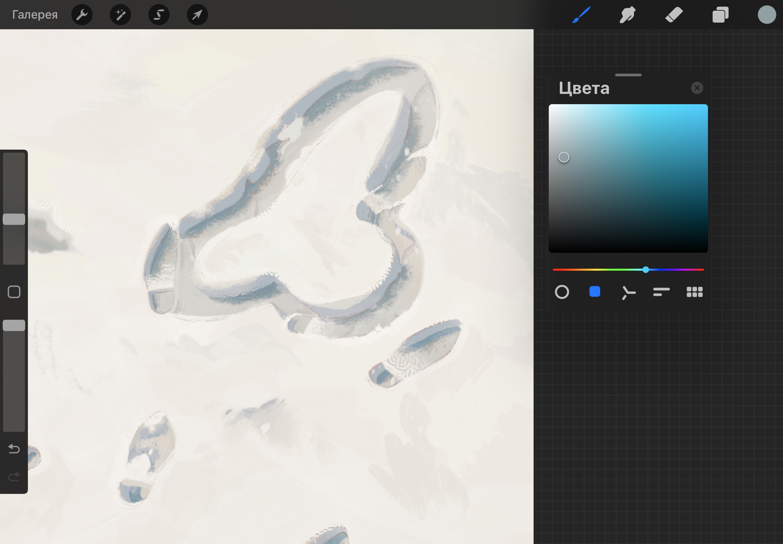
Task: Switch to color Disc mode
Action: pos(562,292)
